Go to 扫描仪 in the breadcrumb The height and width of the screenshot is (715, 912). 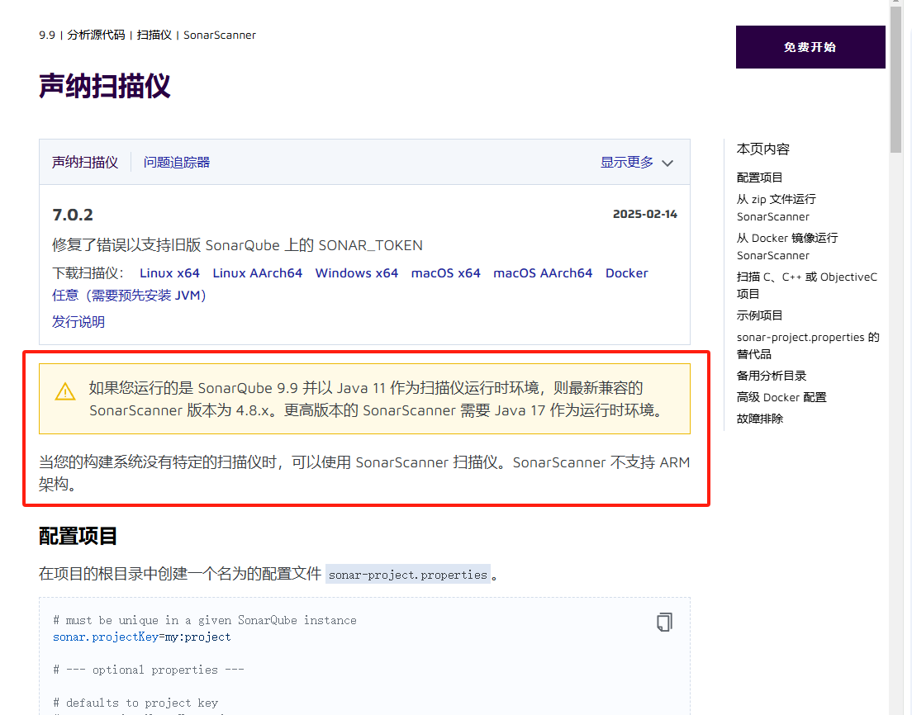pyautogui.click(x=154, y=35)
